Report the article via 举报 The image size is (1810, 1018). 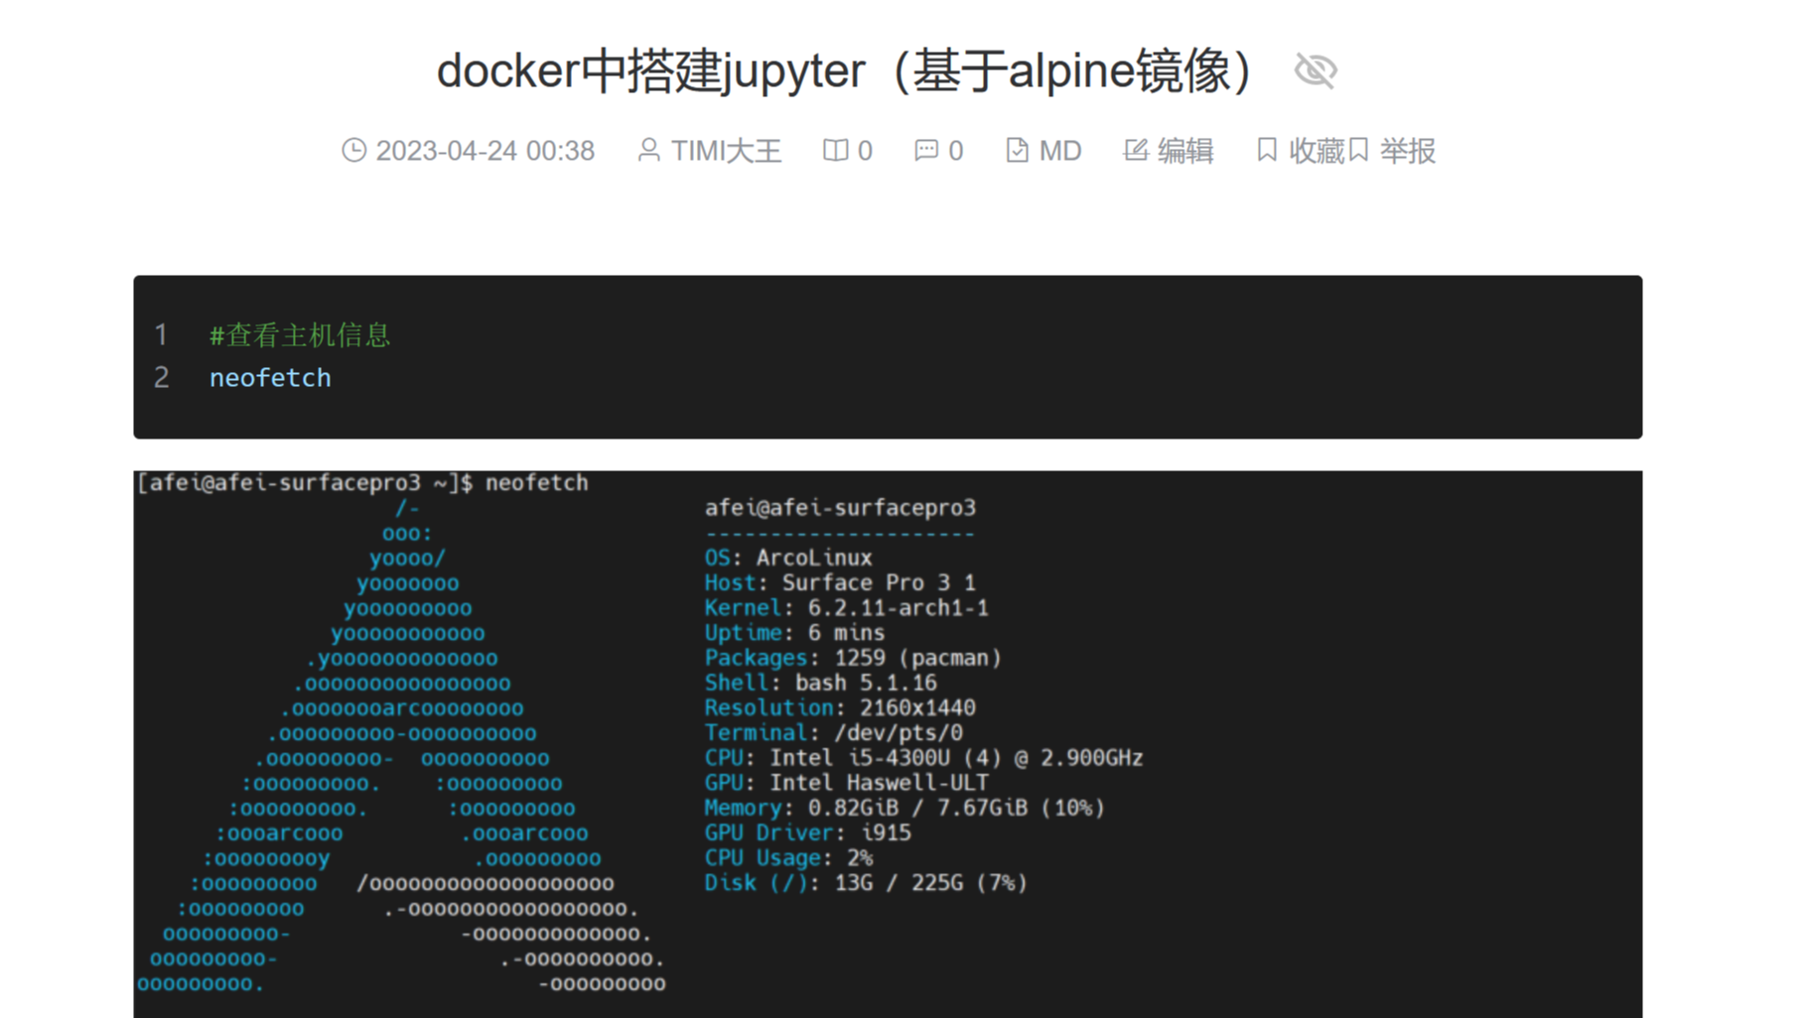coord(1407,151)
